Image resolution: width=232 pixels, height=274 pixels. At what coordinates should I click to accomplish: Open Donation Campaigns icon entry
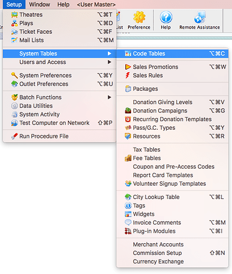tap(128, 111)
